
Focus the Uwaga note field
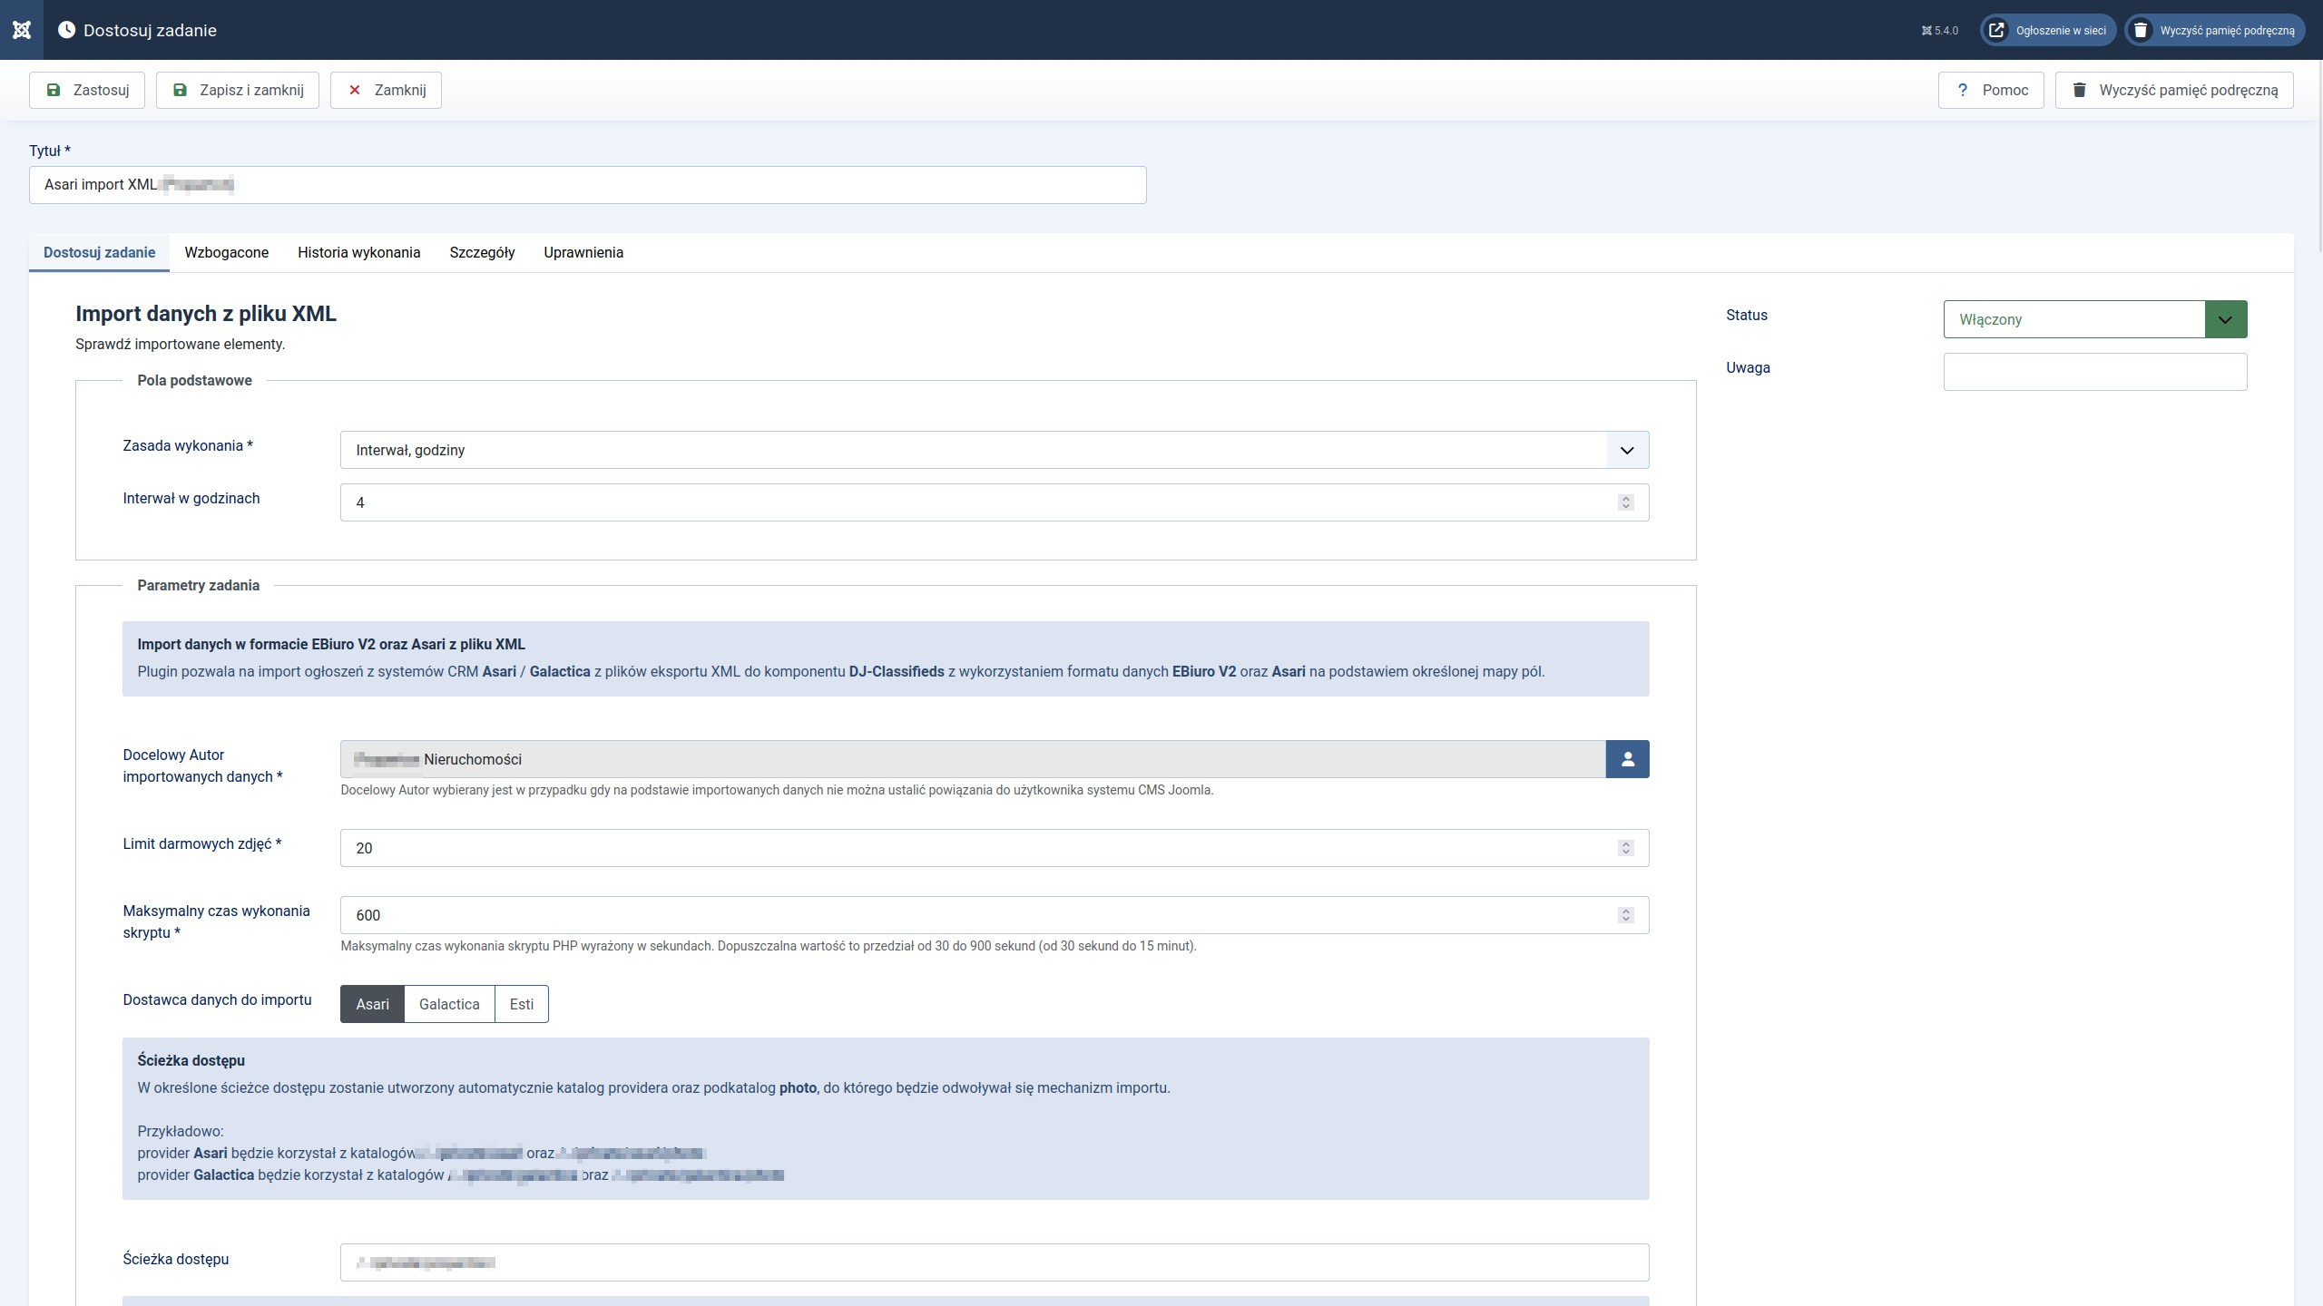(2095, 372)
